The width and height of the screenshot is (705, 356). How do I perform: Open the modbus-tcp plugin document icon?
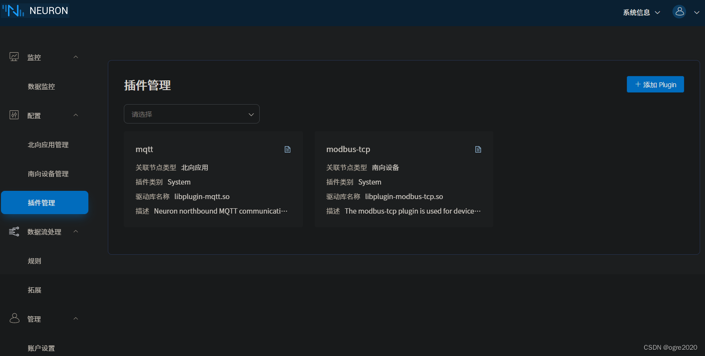478,149
